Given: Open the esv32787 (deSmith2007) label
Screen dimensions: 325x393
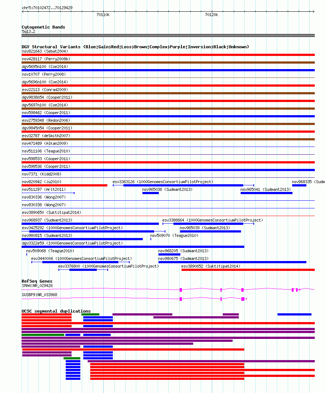Looking at the screenshot, I should (46, 136).
